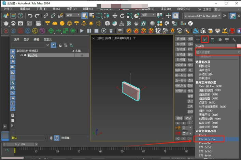Open the 全部 selection filter dropdown
This screenshot has width=241, height=160.
pos(72,15)
